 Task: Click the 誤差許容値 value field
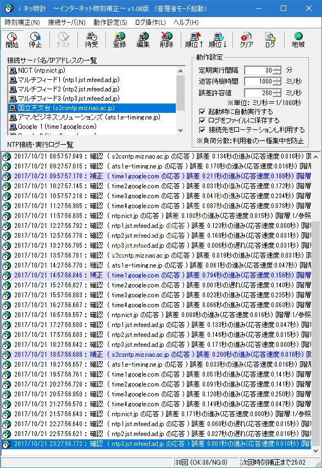259,93
